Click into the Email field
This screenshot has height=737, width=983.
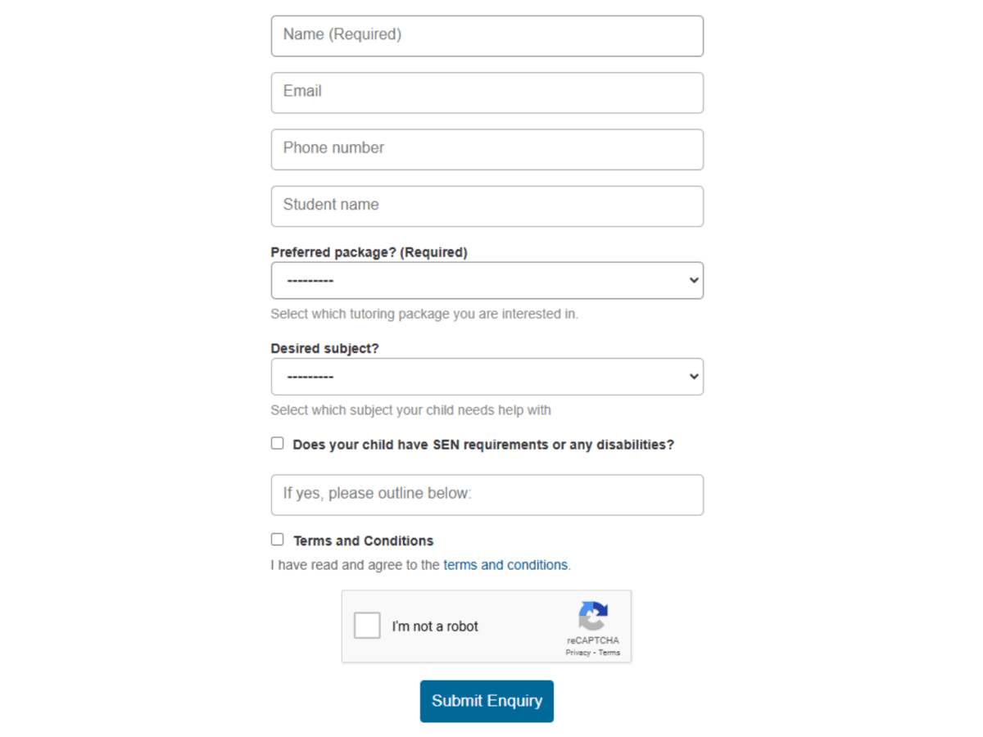click(x=487, y=92)
